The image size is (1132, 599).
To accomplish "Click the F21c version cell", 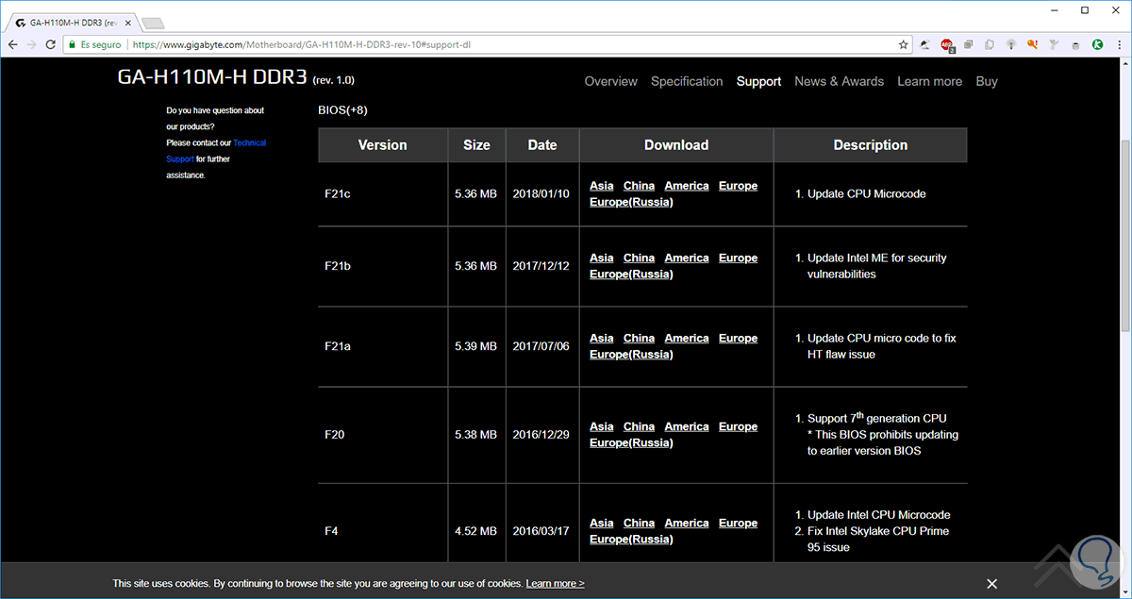I will [x=383, y=193].
